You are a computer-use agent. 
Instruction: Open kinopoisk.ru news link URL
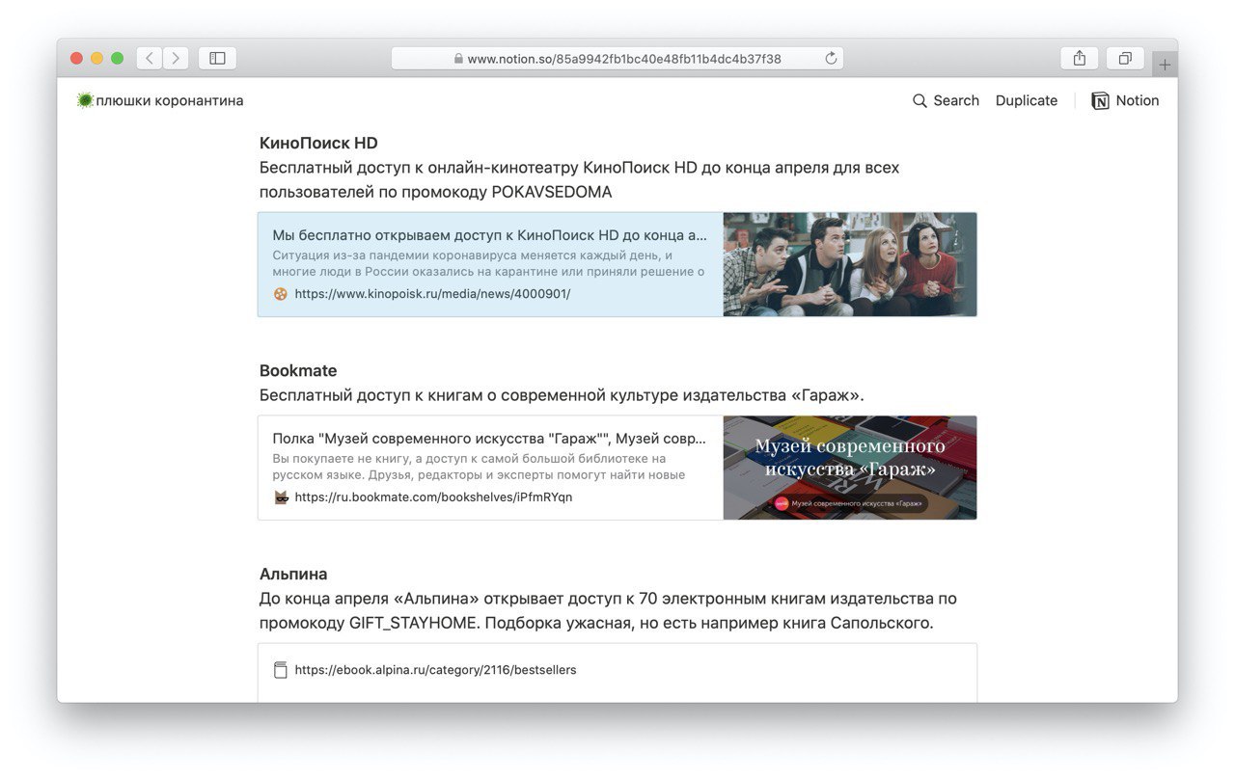pos(432,294)
